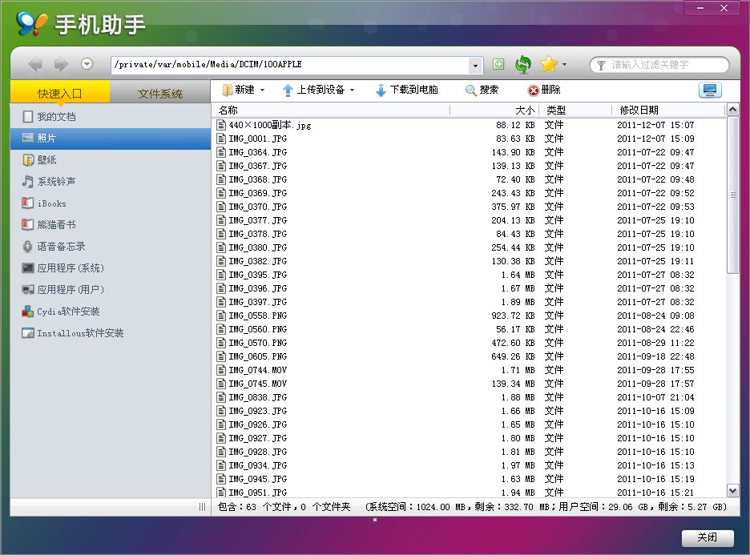
Task: Select the IMG_0744.MOV file
Action: pos(256,370)
